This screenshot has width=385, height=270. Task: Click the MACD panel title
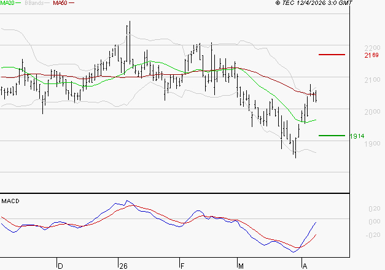(10, 201)
